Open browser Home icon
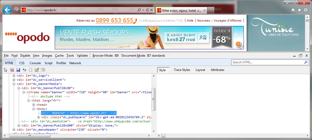This screenshot has width=312, height=140. [293, 10]
